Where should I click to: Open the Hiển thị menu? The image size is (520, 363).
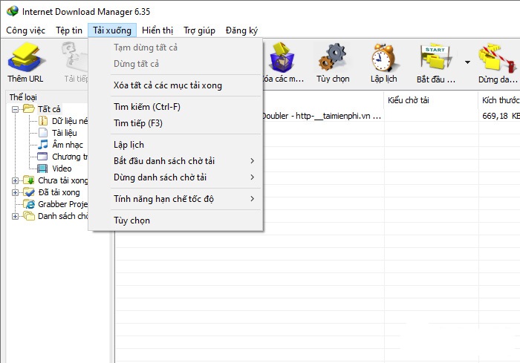(x=157, y=30)
